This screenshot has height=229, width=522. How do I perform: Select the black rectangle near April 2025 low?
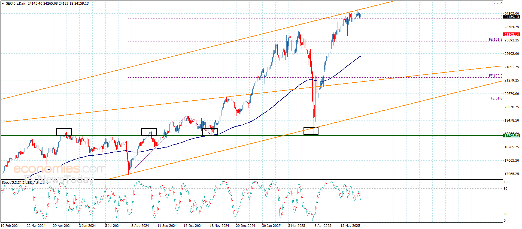tap(311, 131)
